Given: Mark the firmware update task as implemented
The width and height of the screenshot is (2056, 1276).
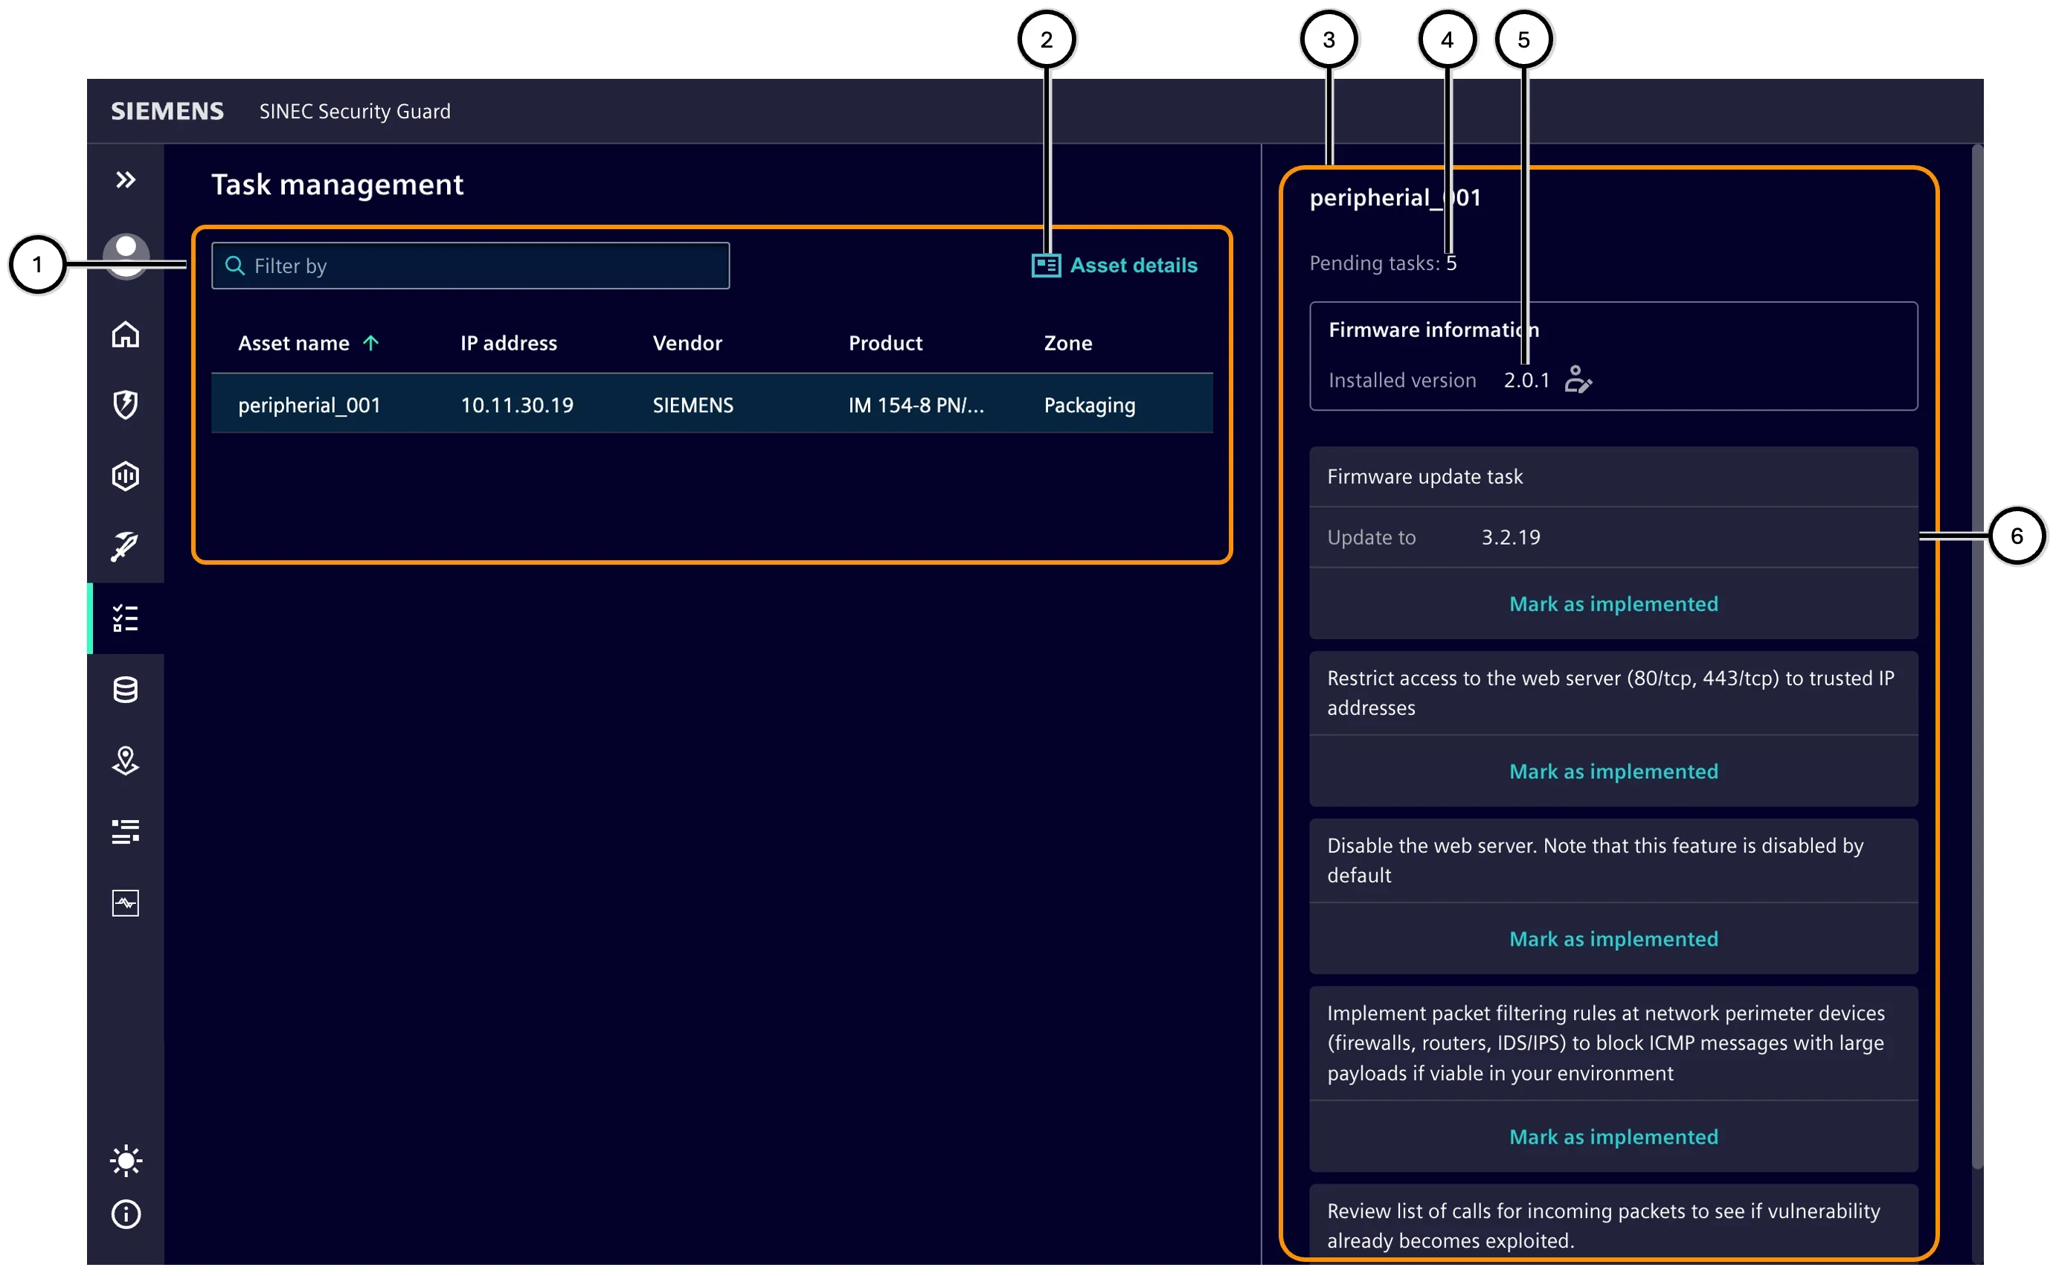Looking at the screenshot, I should point(1613,604).
